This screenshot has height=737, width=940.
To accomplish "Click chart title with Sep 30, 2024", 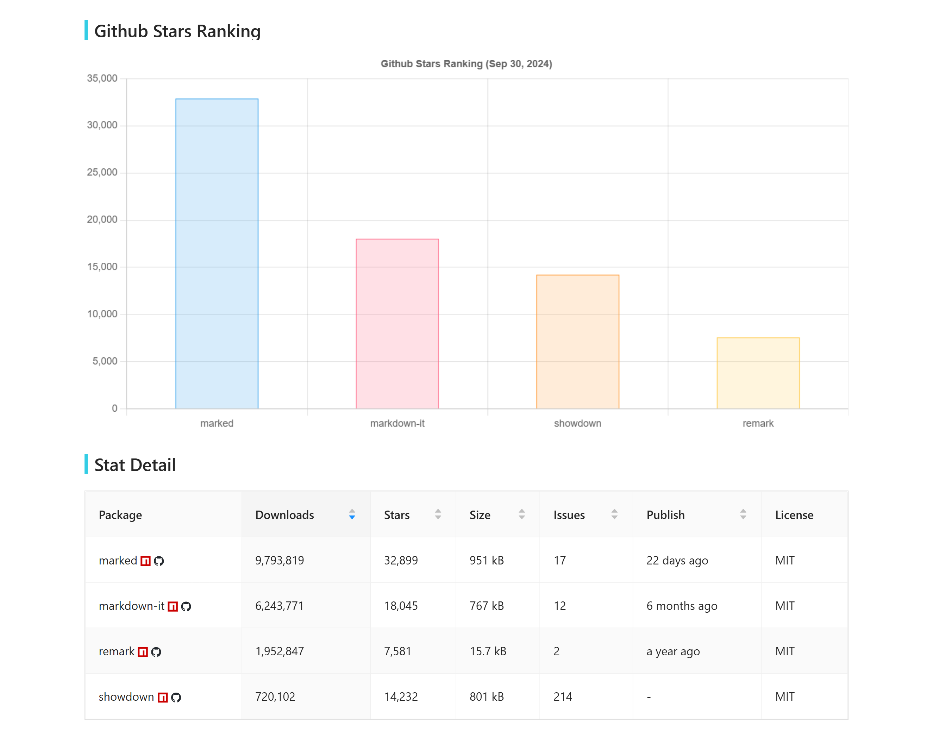I will (466, 64).
